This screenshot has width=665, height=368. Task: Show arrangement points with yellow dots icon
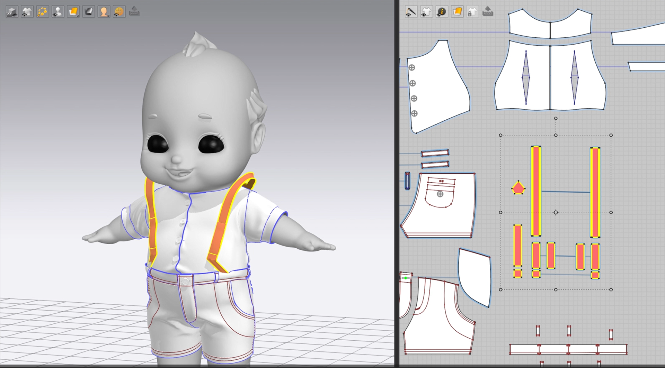[x=42, y=12]
